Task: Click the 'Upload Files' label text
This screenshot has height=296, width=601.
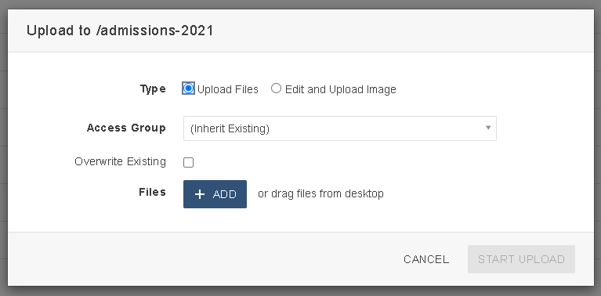Action: pos(228,89)
